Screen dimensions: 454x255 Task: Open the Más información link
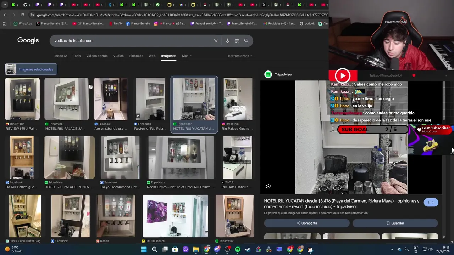[x=356, y=213]
